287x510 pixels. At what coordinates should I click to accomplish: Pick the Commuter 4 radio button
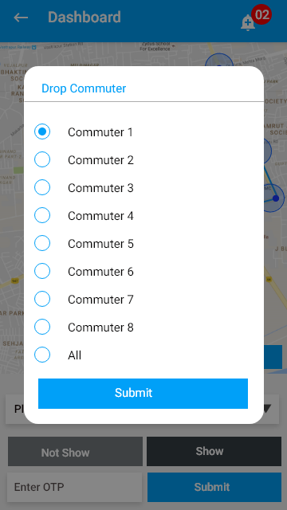tap(42, 215)
